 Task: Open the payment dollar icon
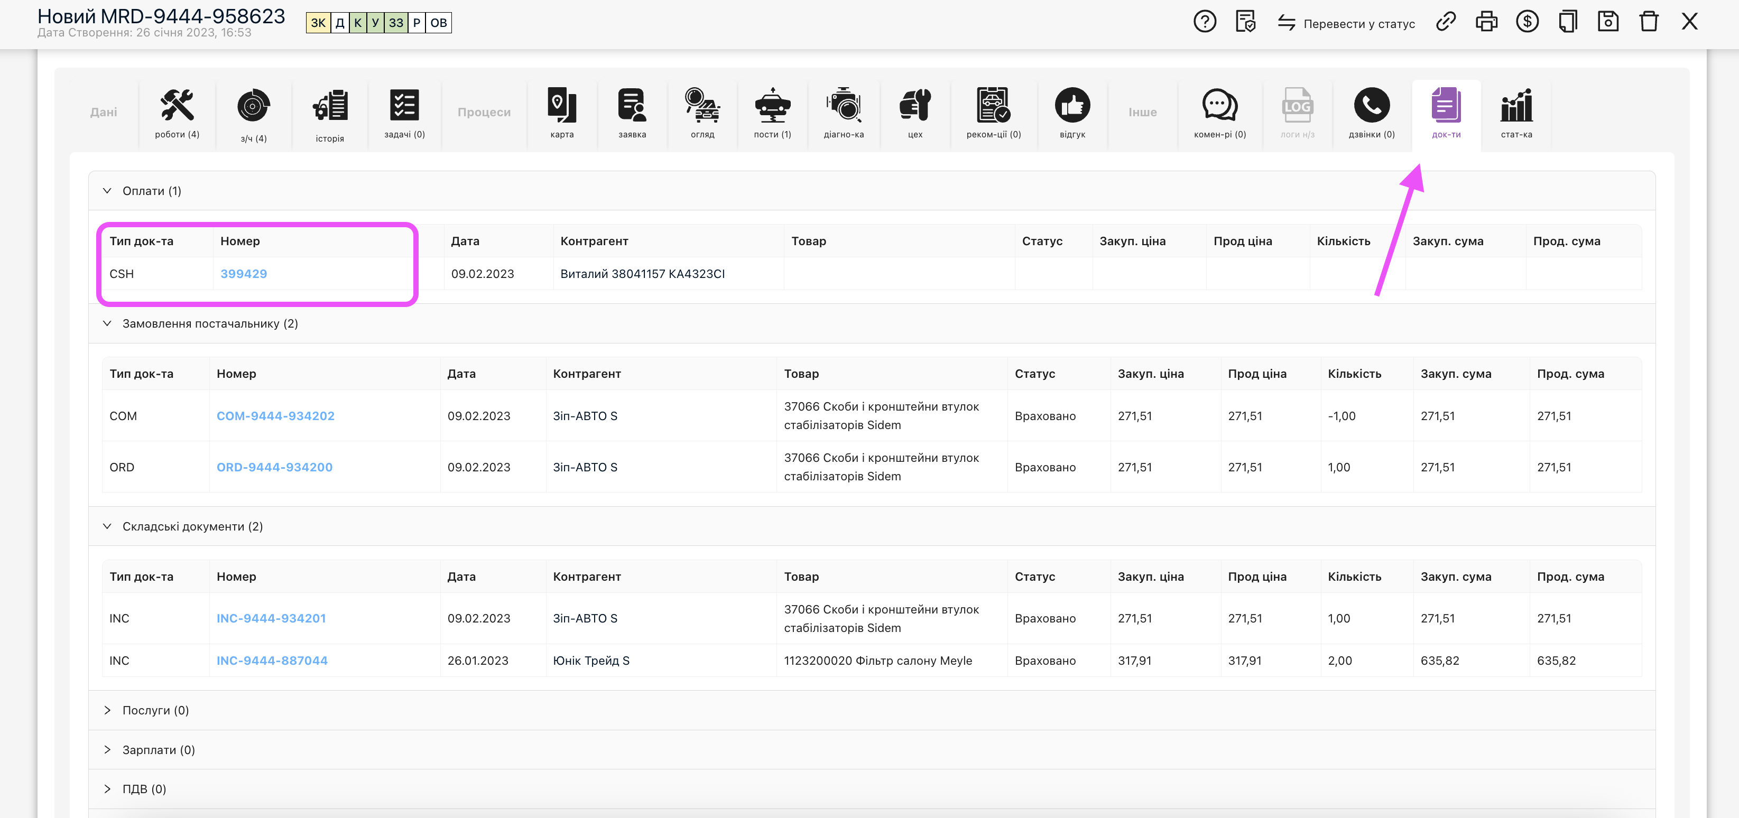point(1527,22)
